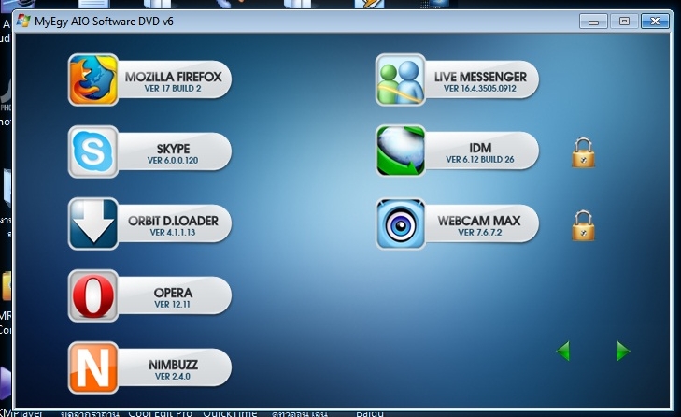
Task: Minimize the MyEgy AIO Software DVD window
Action: 593,22
